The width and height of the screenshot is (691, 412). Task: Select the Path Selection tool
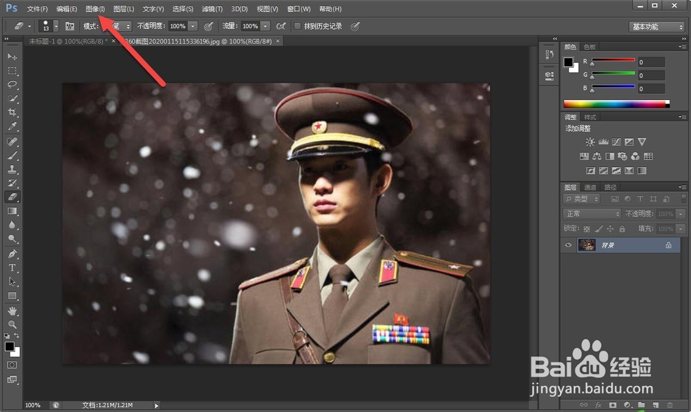[x=12, y=282]
